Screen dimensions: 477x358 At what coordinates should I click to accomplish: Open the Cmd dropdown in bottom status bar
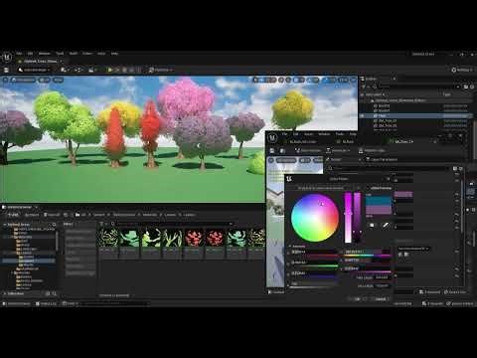point(70,303)
